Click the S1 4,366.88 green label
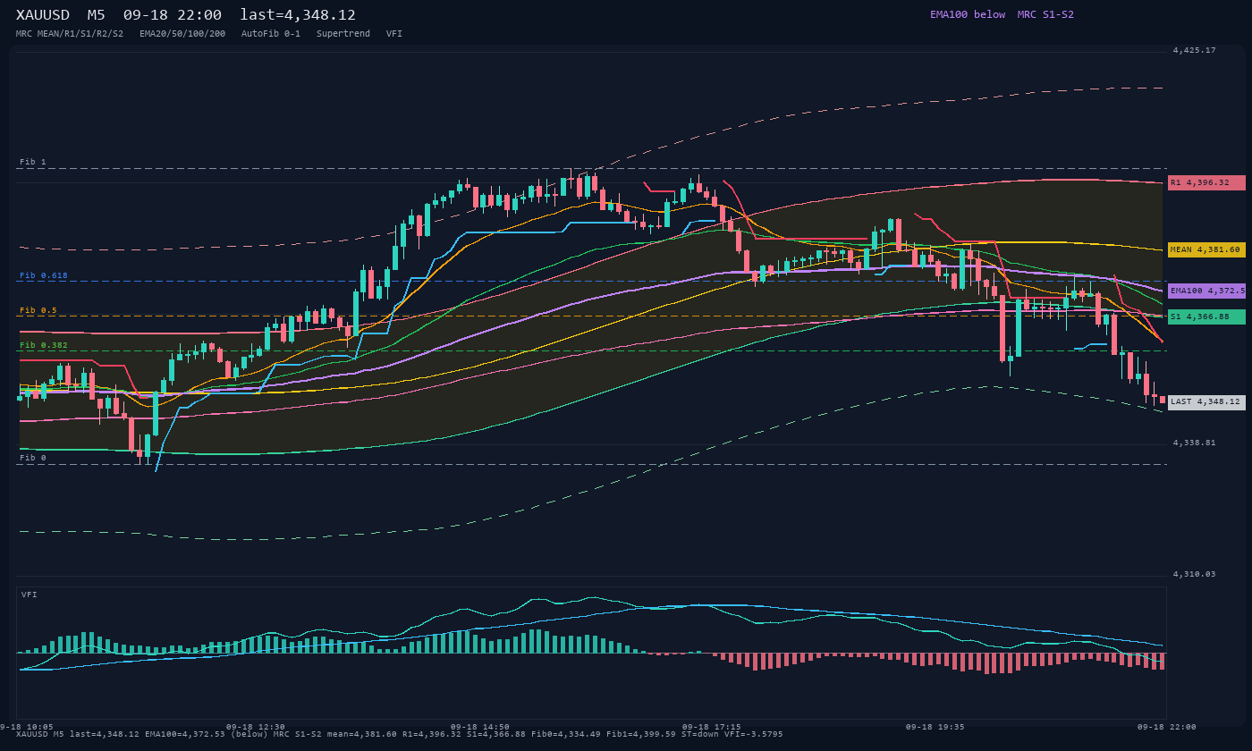This screenshot has width=1252, height=751. [x=1206, y=316]
